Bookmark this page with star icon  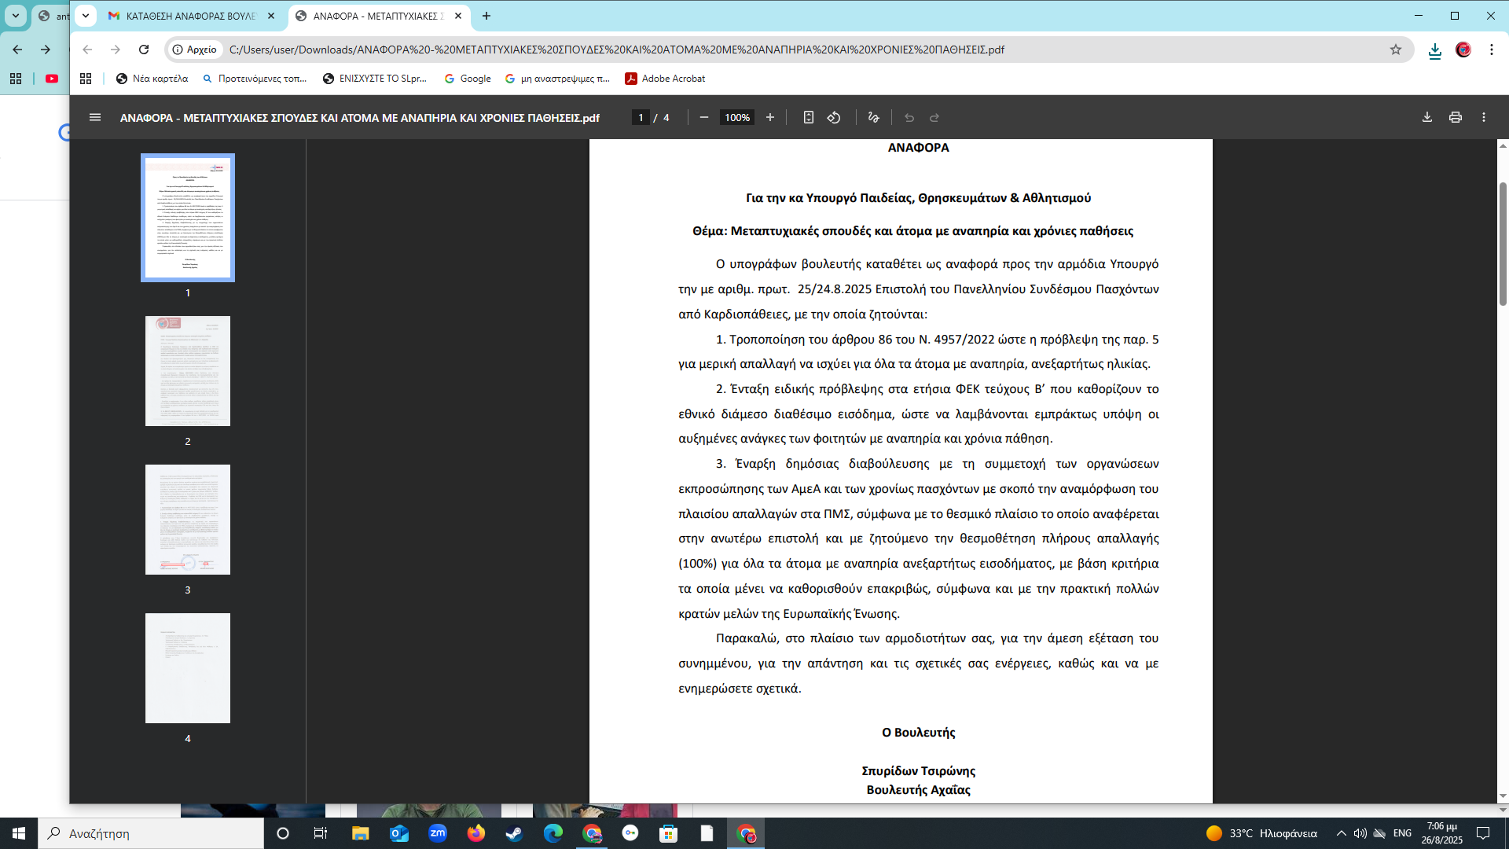click(1396, 50)
